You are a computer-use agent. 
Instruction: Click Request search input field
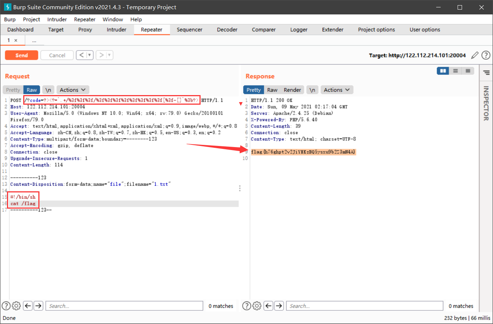click(124, 306)
